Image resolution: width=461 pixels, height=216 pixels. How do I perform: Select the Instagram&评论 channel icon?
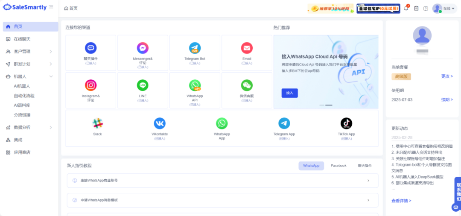pos(91,85)
